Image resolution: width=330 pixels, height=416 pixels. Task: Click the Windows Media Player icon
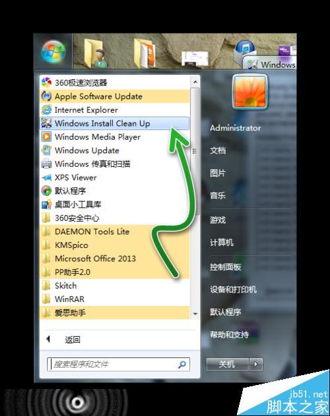coord(46,136)
